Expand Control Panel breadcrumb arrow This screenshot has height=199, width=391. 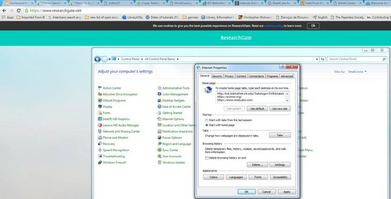pos(142,59)
